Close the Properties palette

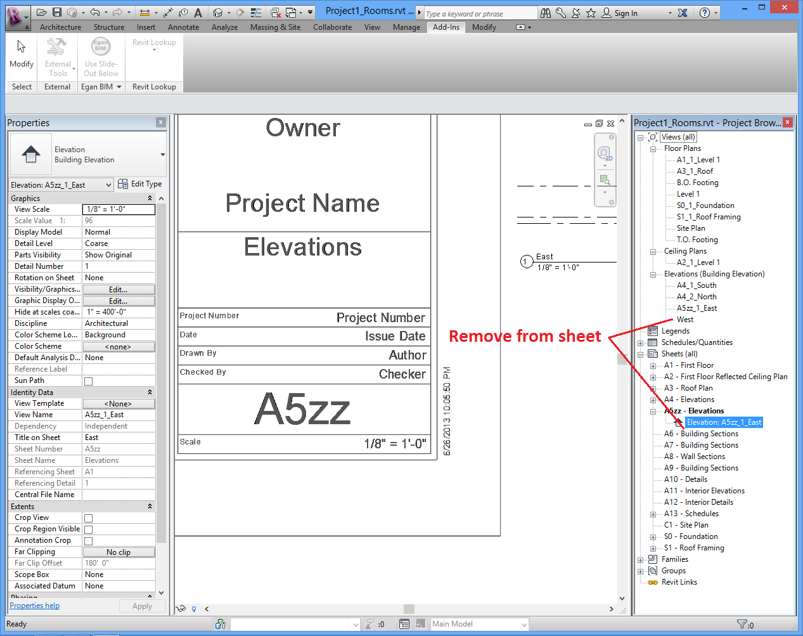tap(161, 122)
